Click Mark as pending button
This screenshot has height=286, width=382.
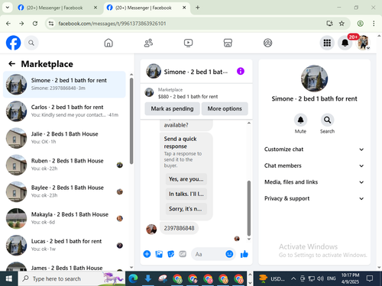(x=172, y=108)
